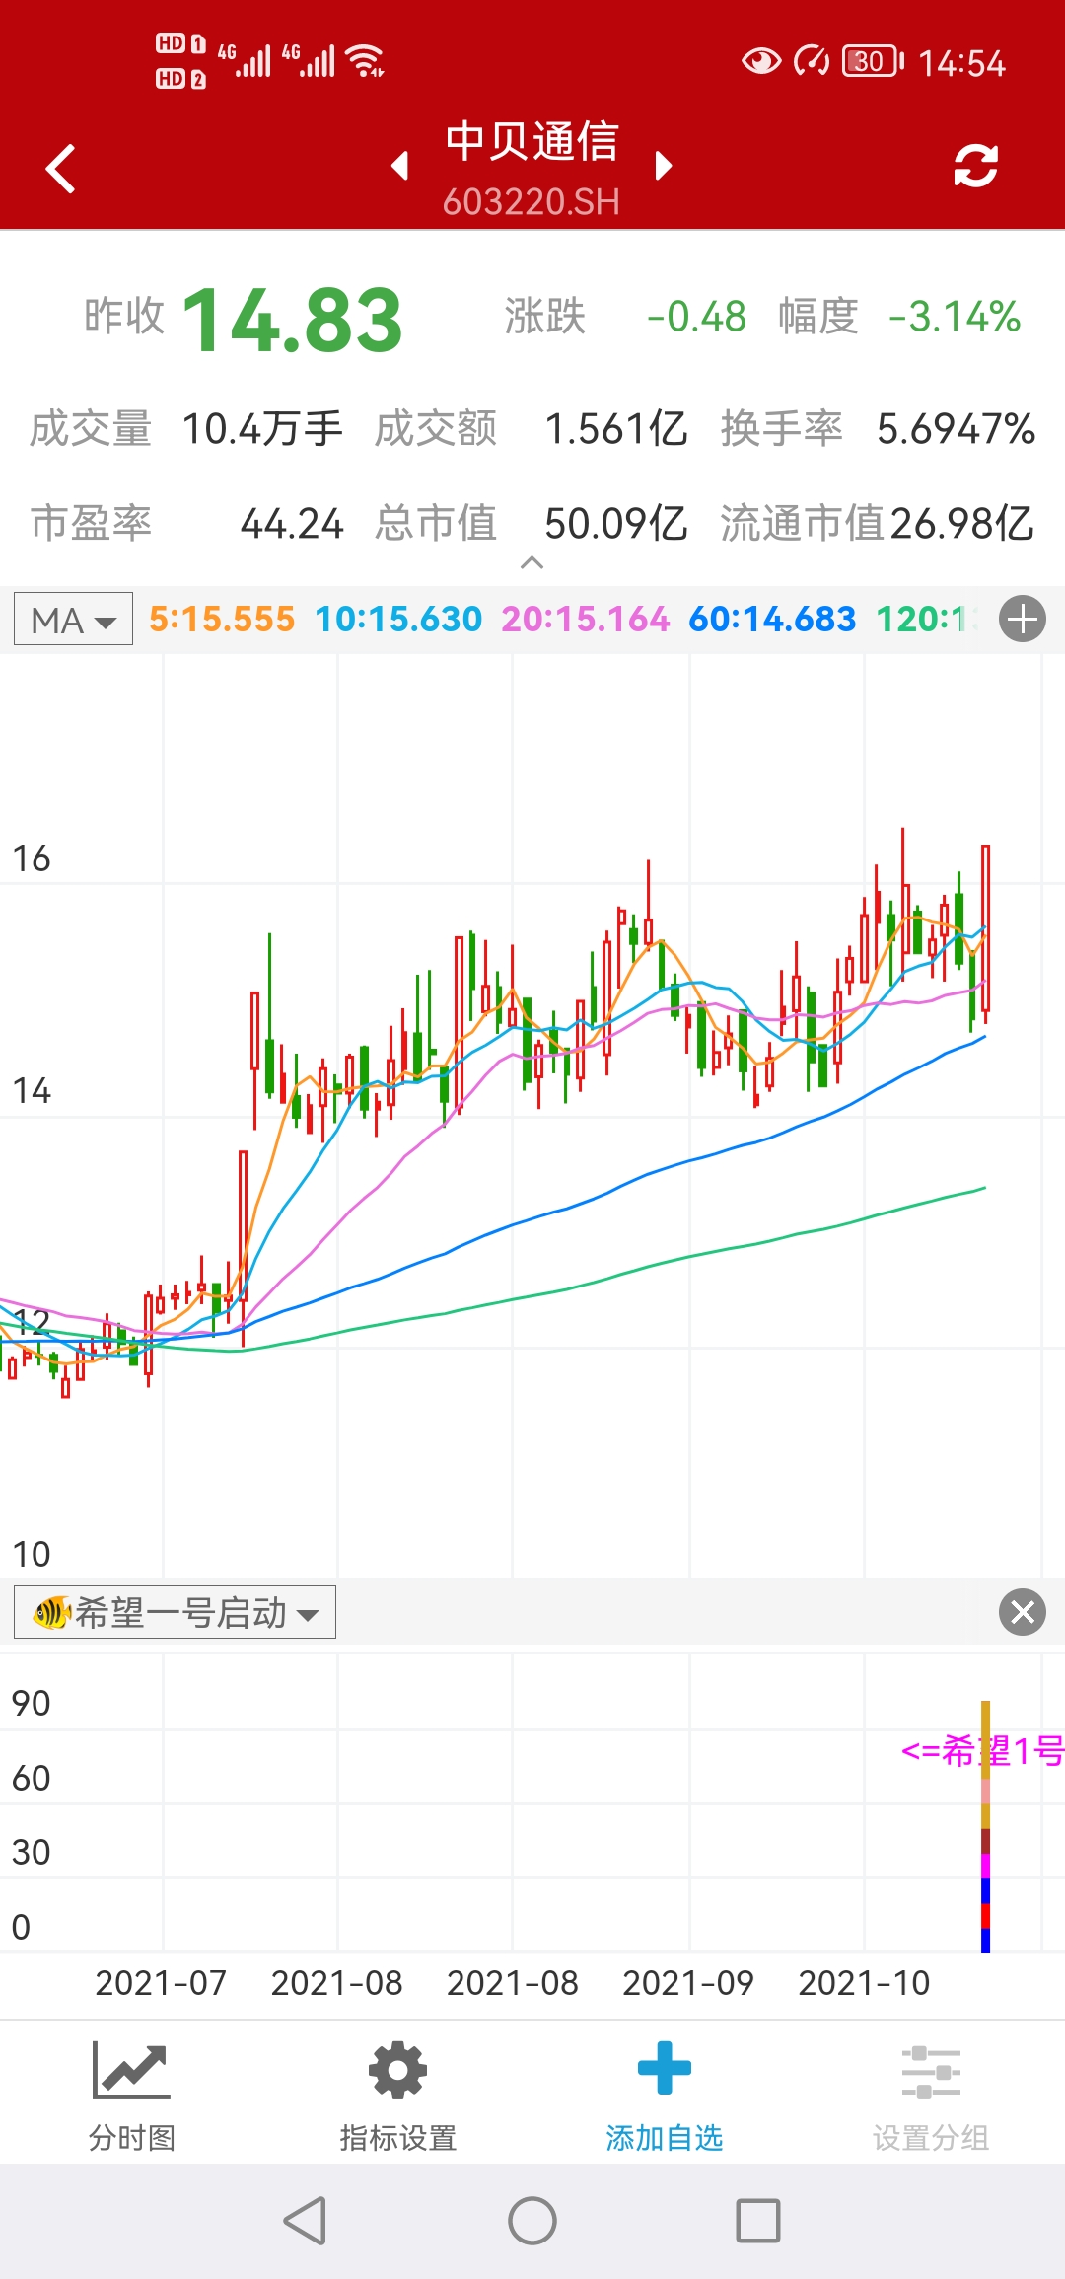Tap the back arrow in header
Image resolution: width=1065 pixels, height=2279 pixels.
pos(61,169)
